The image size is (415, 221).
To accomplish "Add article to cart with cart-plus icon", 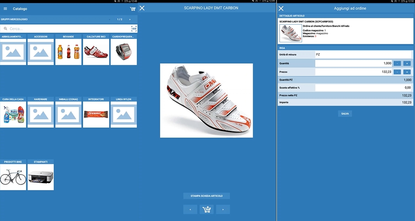I will pyautogui.click(x=207, y=209).
